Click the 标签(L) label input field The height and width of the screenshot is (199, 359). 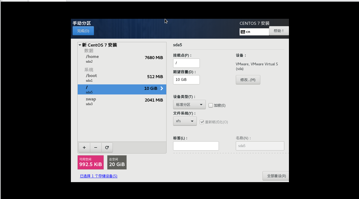pos(196,146)
